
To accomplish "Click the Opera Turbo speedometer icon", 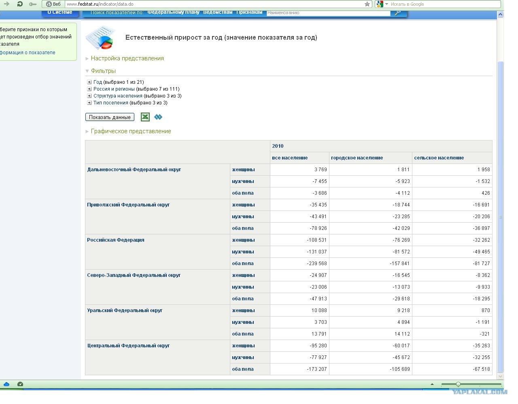I will tap(20, 384).
